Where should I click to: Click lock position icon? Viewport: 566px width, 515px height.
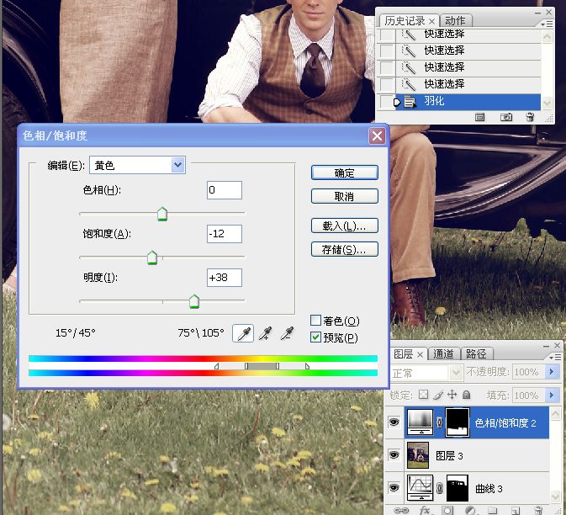452,395
